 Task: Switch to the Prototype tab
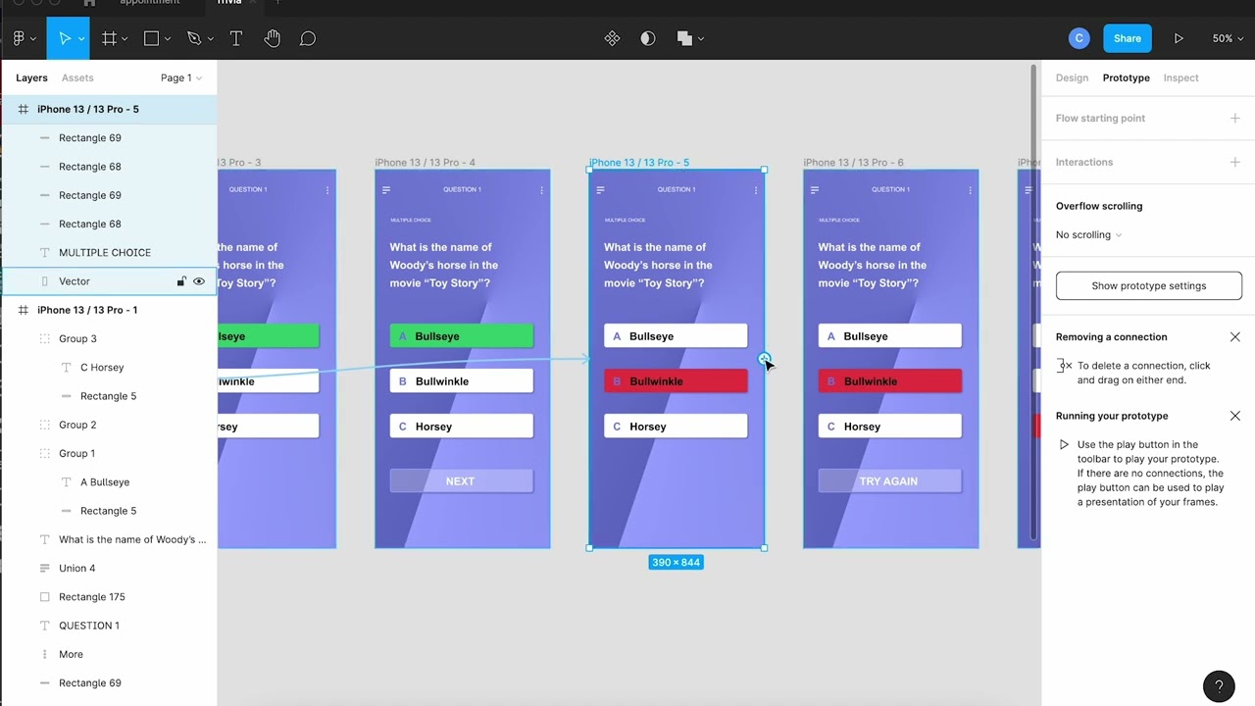pos(1126,77)
